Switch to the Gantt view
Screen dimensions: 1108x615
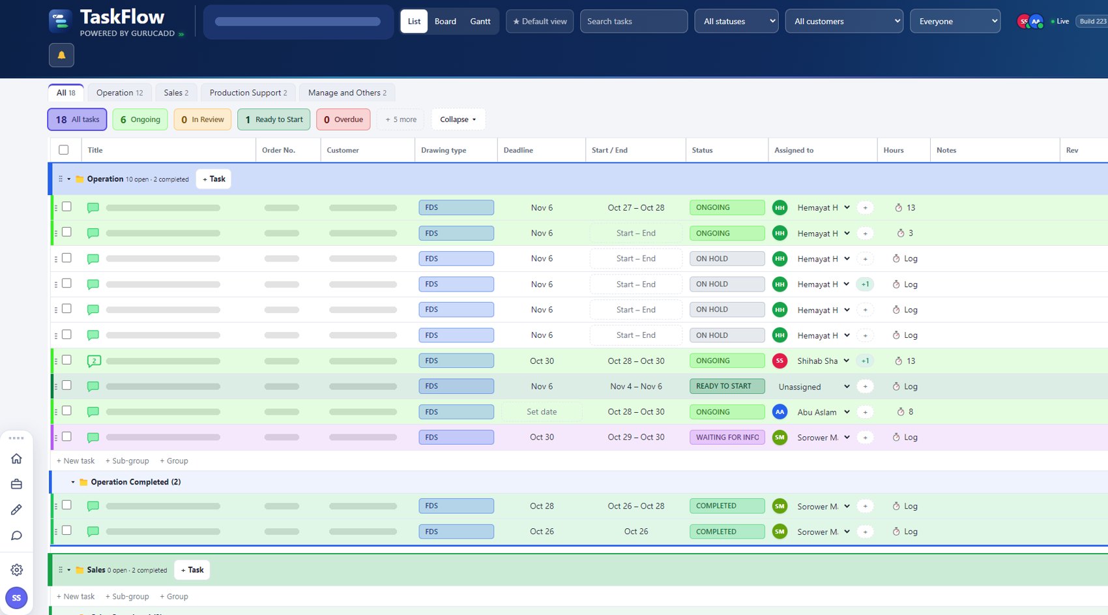pyautogui.click(x=480, y=21)
